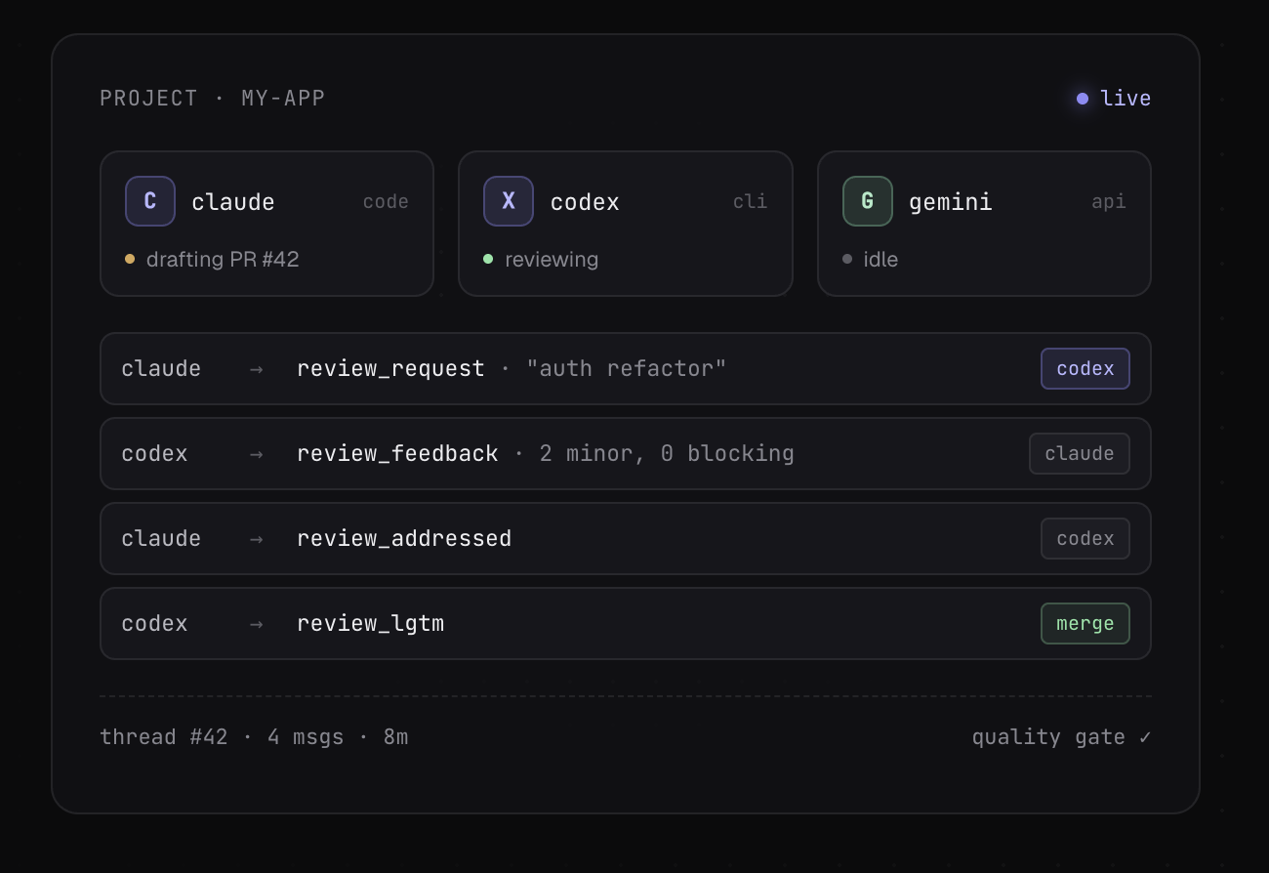Click the "review_addressed" message type
1269x873 pixels.
(x=404, y=539)
